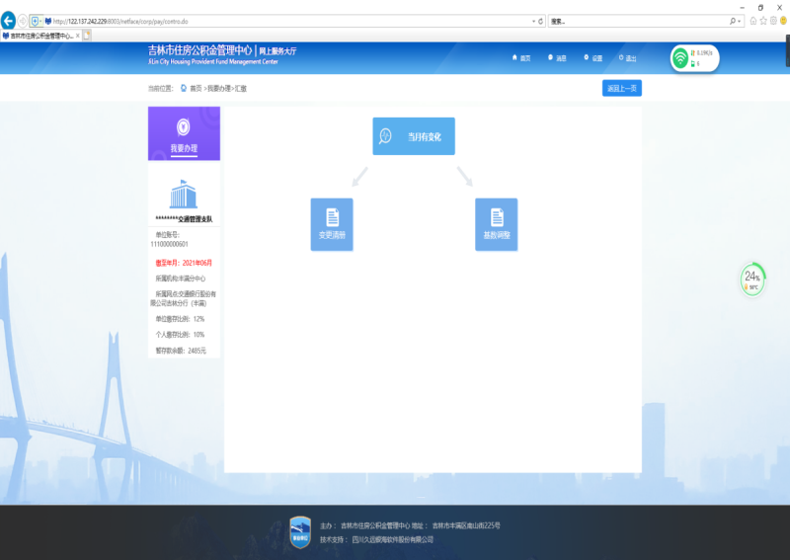Click the unit building icon in sidebar

click(x=184, y=195)
